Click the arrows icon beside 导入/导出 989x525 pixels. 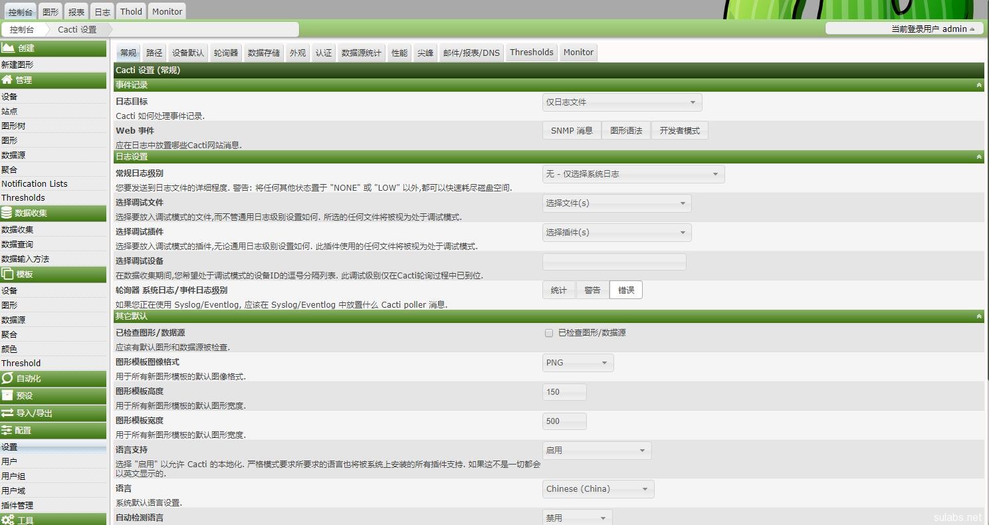pyautogui.click(x=8, y=413)
